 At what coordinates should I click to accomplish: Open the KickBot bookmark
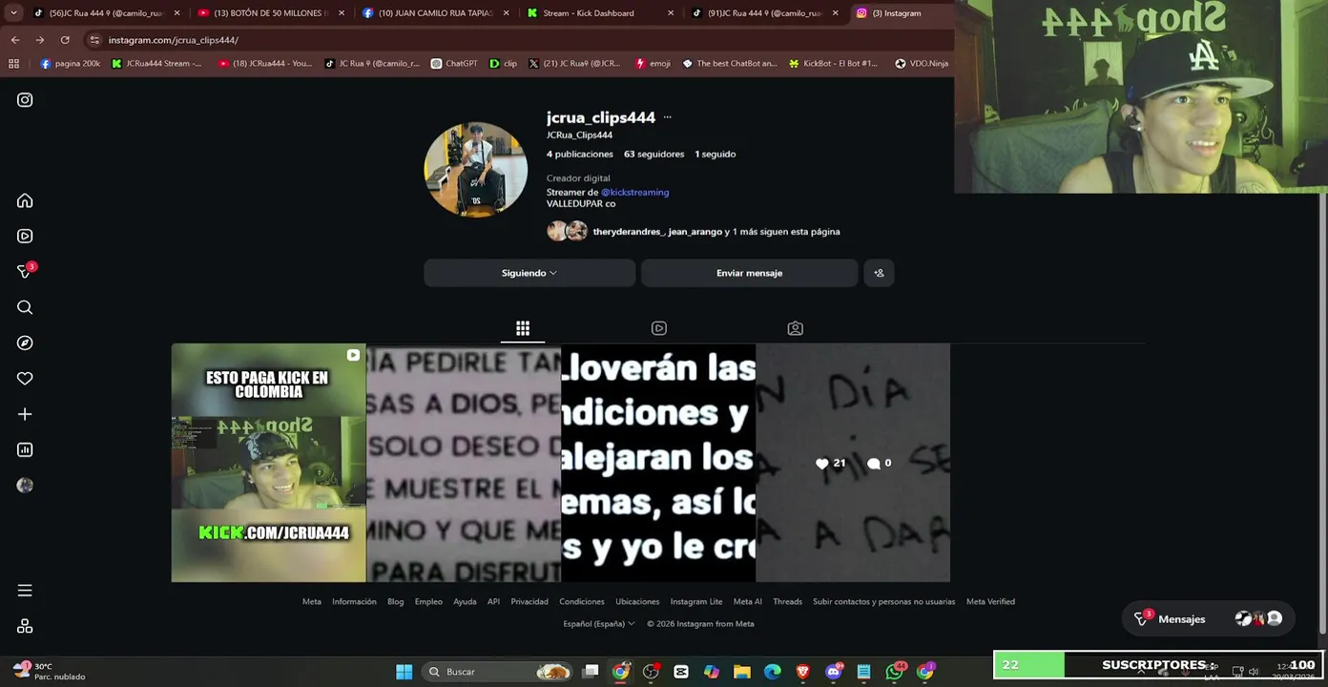tap(833, 64)
